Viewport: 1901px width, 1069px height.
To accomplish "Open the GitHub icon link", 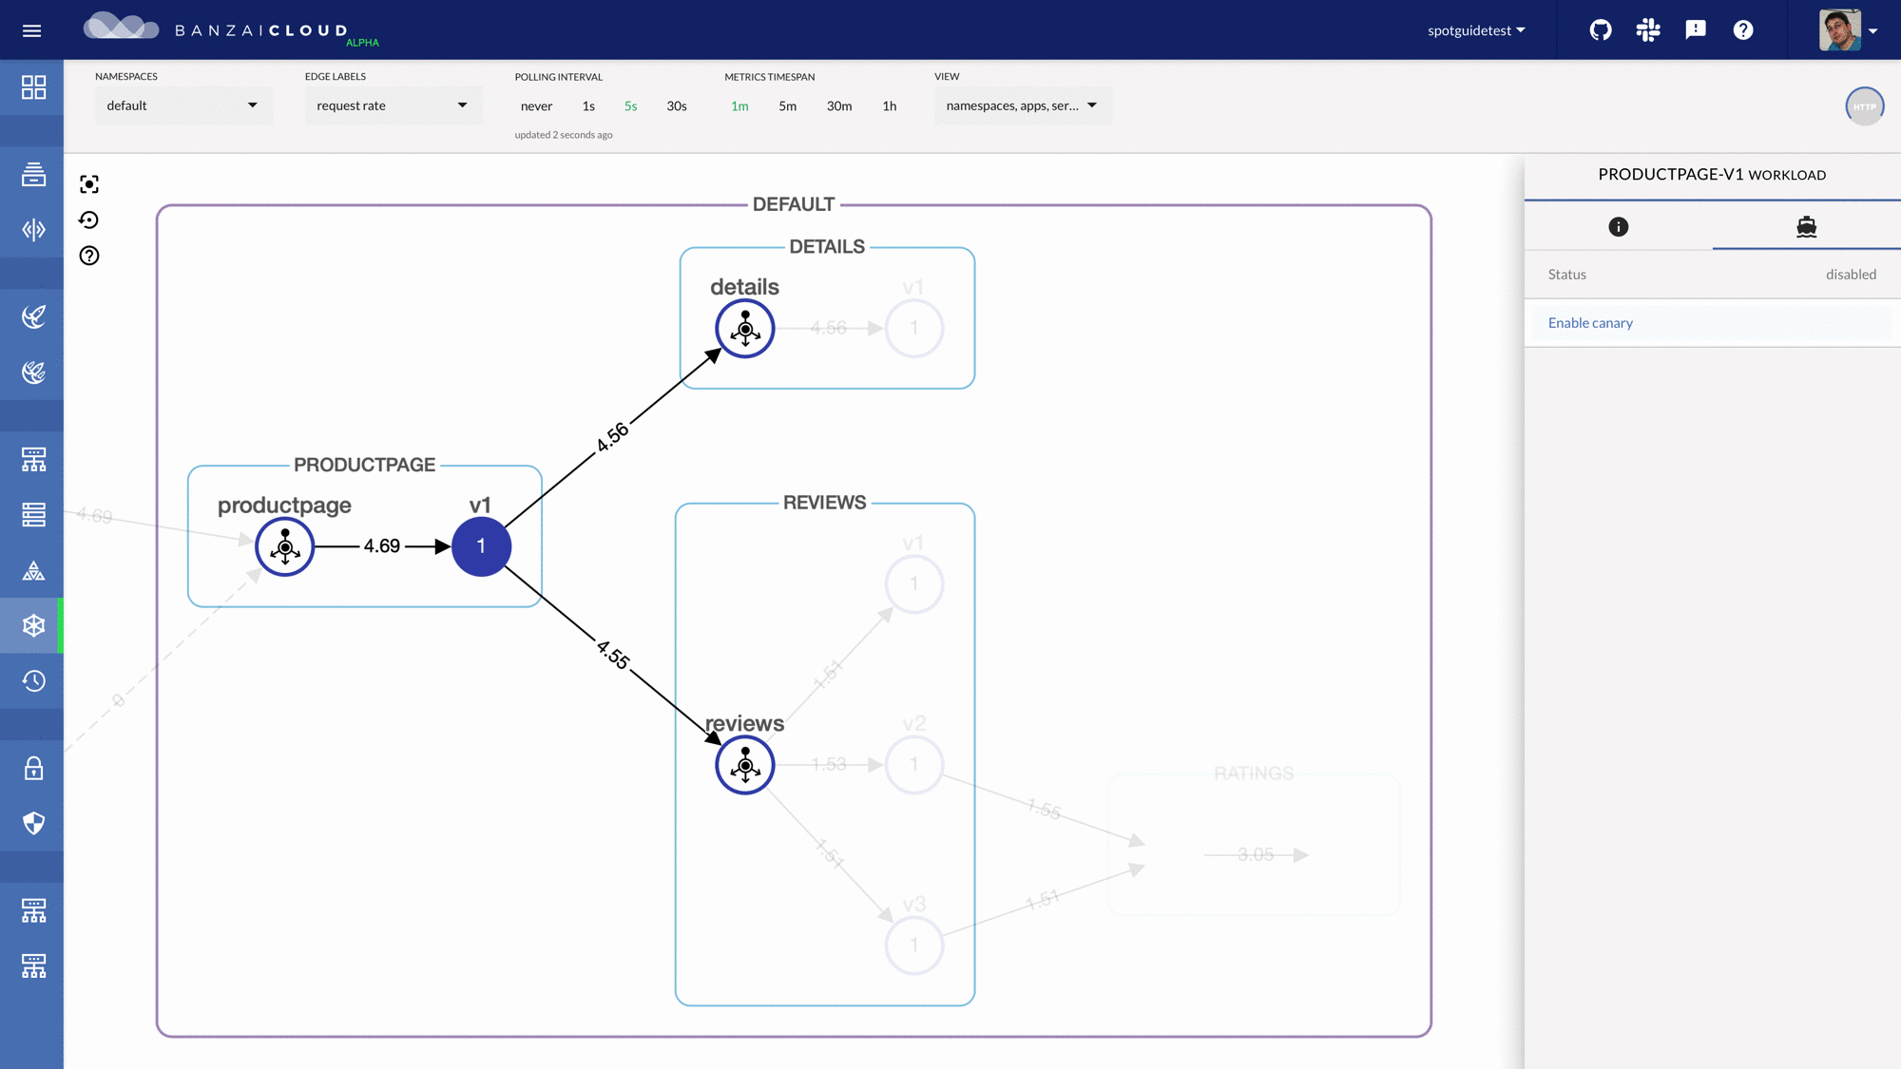I will [1601, 30].
